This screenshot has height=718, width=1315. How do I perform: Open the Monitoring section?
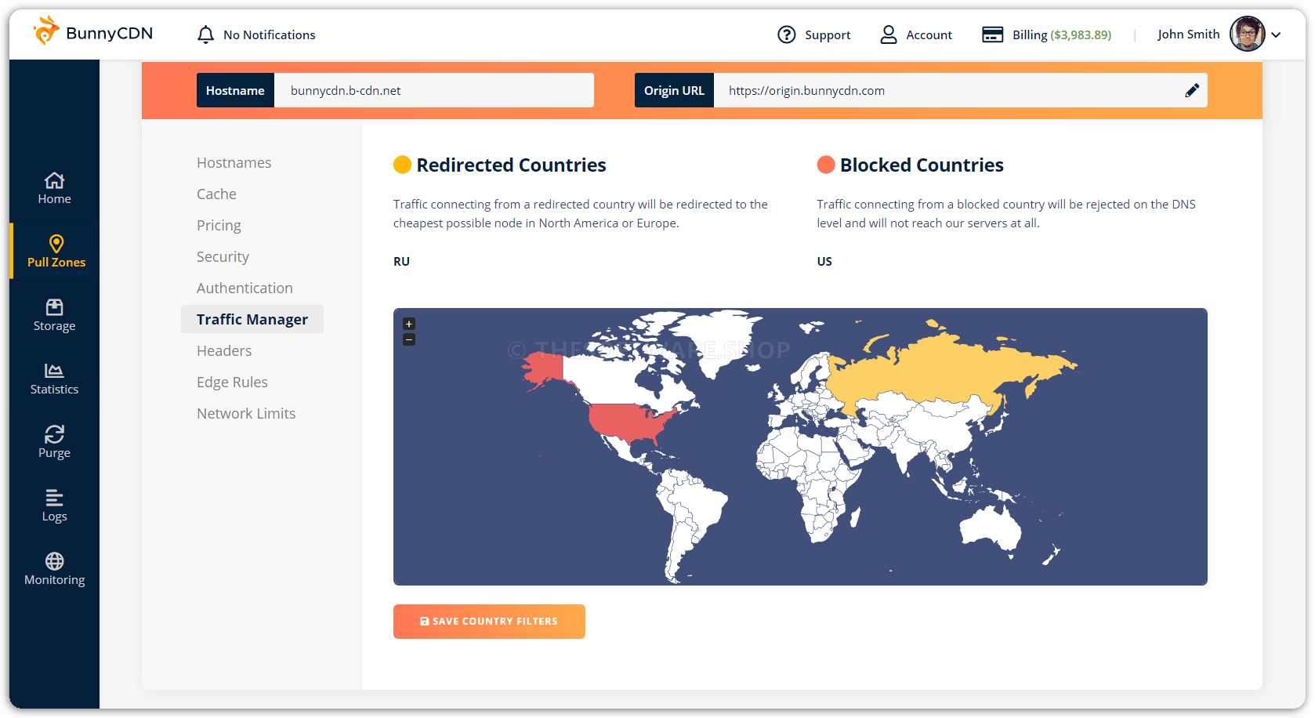tap(54, 569)
